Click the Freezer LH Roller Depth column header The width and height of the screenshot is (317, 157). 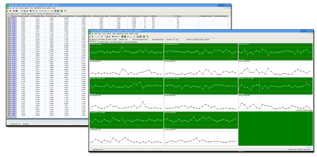(x=66, y=16)
